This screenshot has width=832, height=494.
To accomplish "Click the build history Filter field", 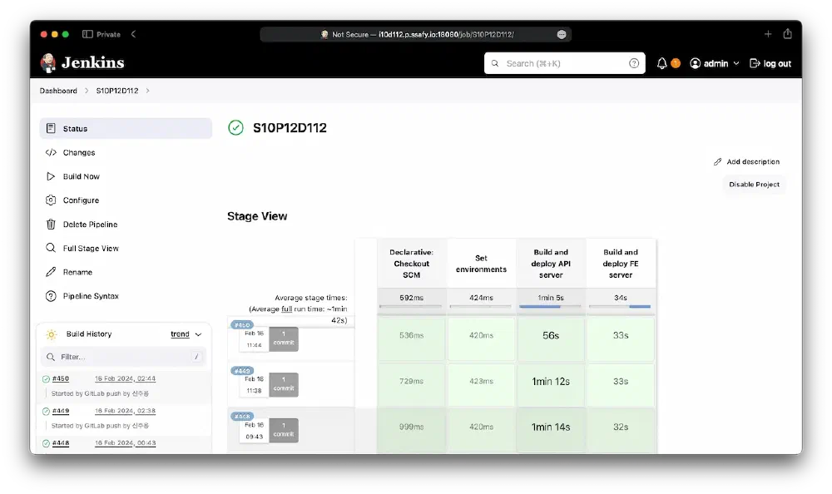I will 123,357.
